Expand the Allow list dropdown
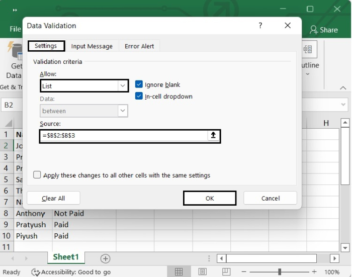 [x=123, y=85]
